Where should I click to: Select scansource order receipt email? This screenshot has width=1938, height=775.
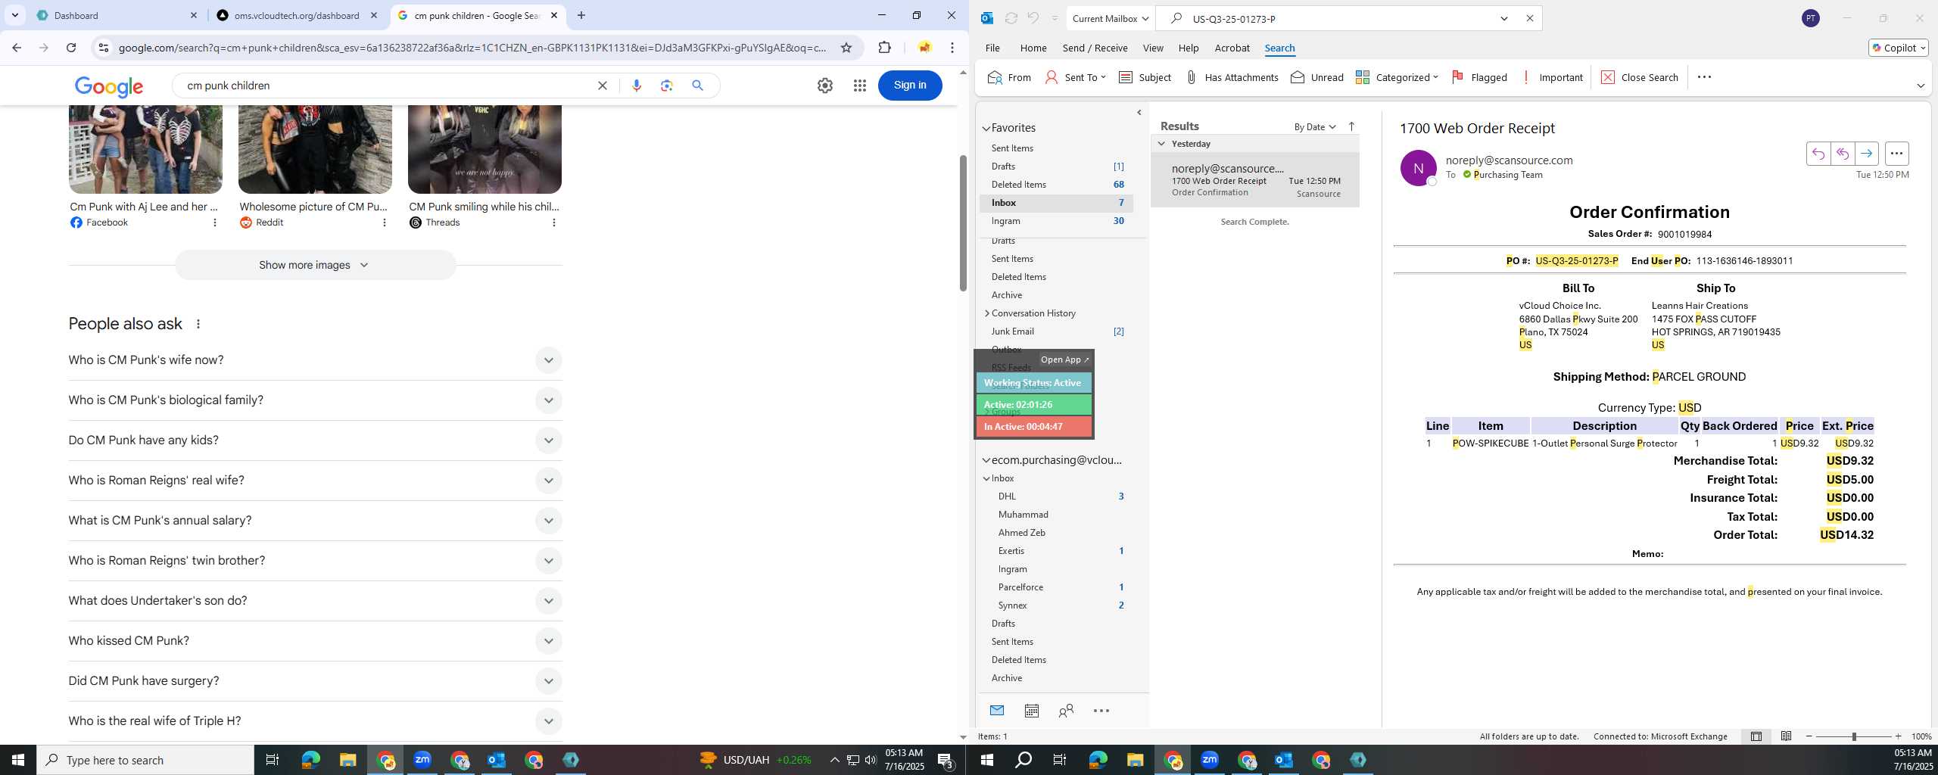(1255, 180)
